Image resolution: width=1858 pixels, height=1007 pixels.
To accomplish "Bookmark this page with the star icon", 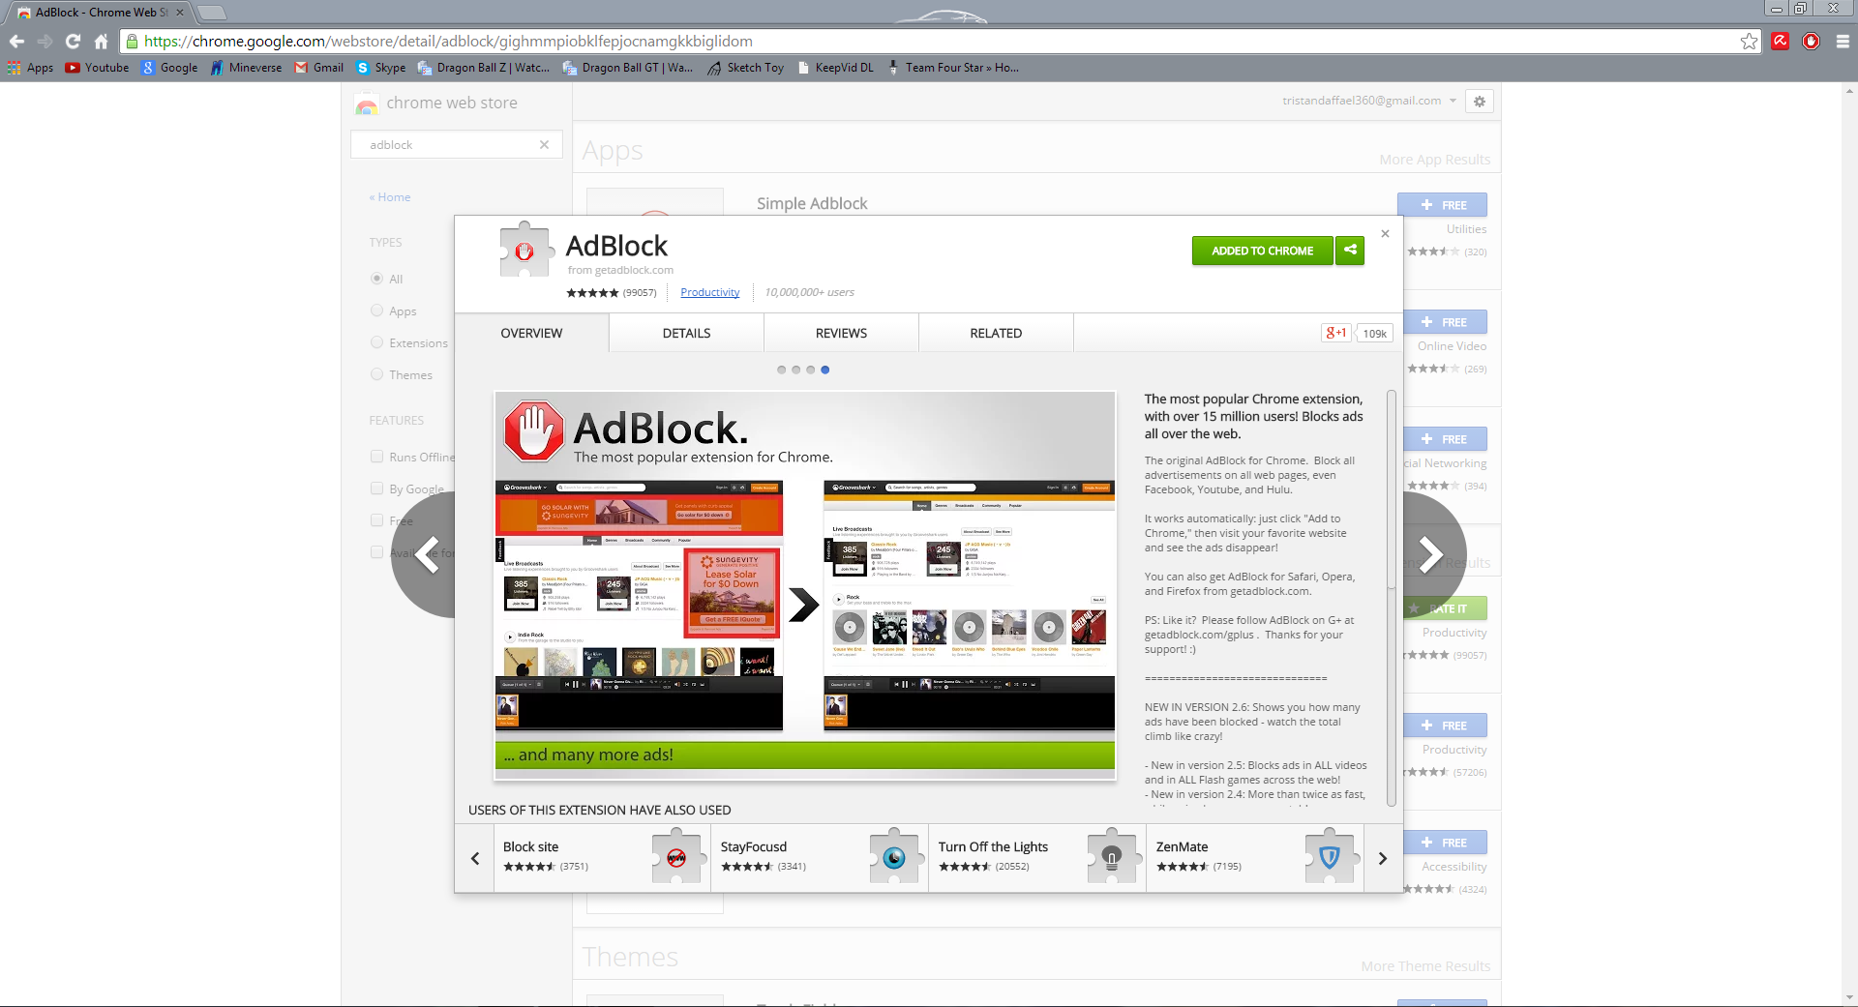I will pyautogui.click(x=1749, y=42).
